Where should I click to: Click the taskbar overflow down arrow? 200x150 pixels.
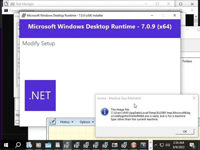150,148
